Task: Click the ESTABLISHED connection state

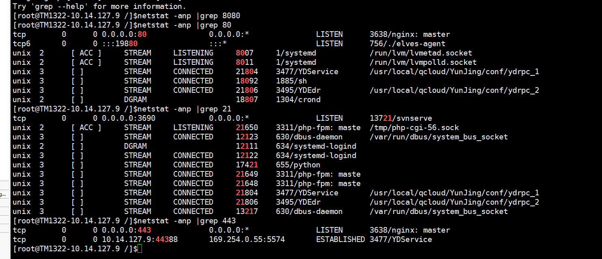Action: pyautogui.click(x=340, y=240)
